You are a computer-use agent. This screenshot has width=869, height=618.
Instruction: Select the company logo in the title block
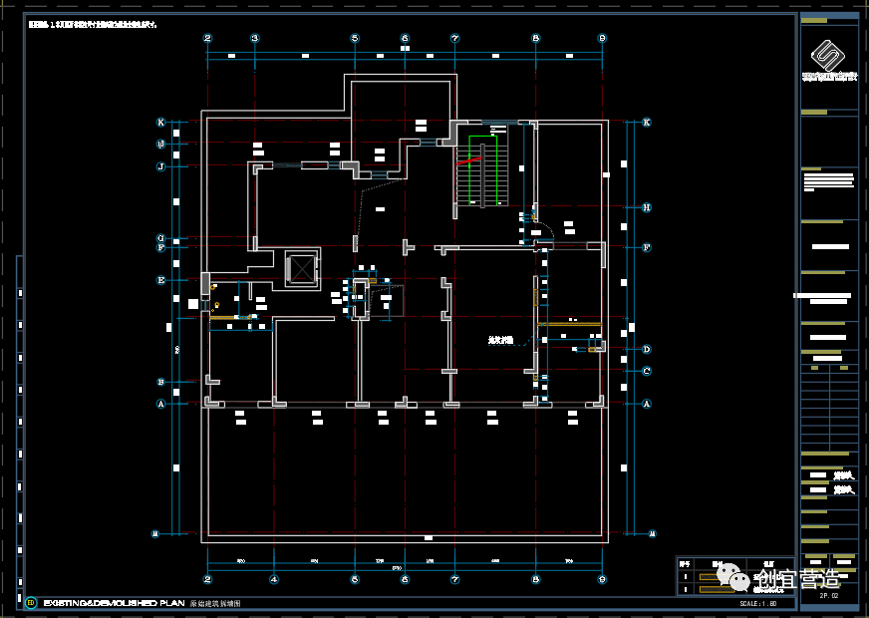coord(828,56)
